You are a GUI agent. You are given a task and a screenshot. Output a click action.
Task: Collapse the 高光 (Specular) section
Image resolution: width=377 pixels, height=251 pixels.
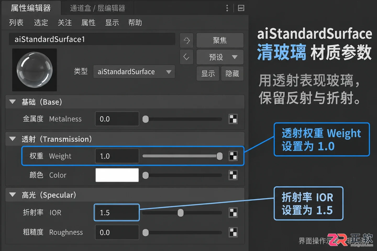click(12, 195)
